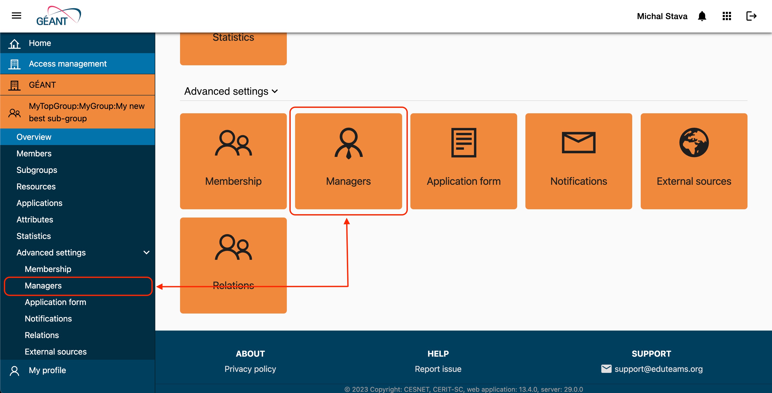
Task: Open the Managers tile
Action: click(x=348, y=161)
